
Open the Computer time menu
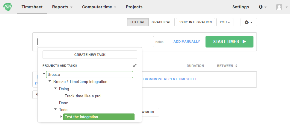99,7
